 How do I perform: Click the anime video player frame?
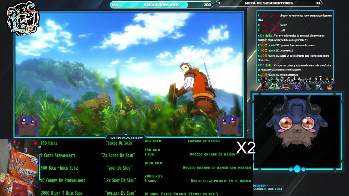click(x=129, y=74)
